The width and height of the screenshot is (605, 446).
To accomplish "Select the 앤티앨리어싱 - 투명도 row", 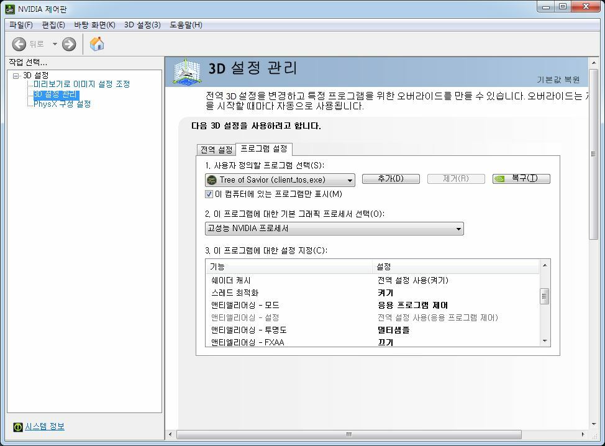I will click(373, 330).
